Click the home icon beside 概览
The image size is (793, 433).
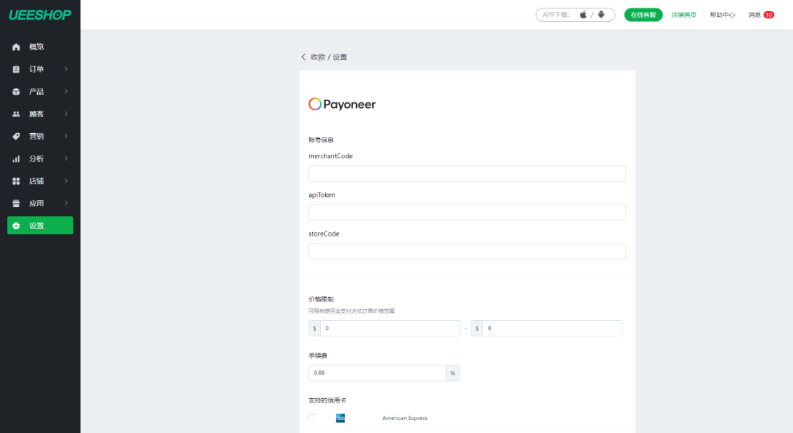(16, 47)
